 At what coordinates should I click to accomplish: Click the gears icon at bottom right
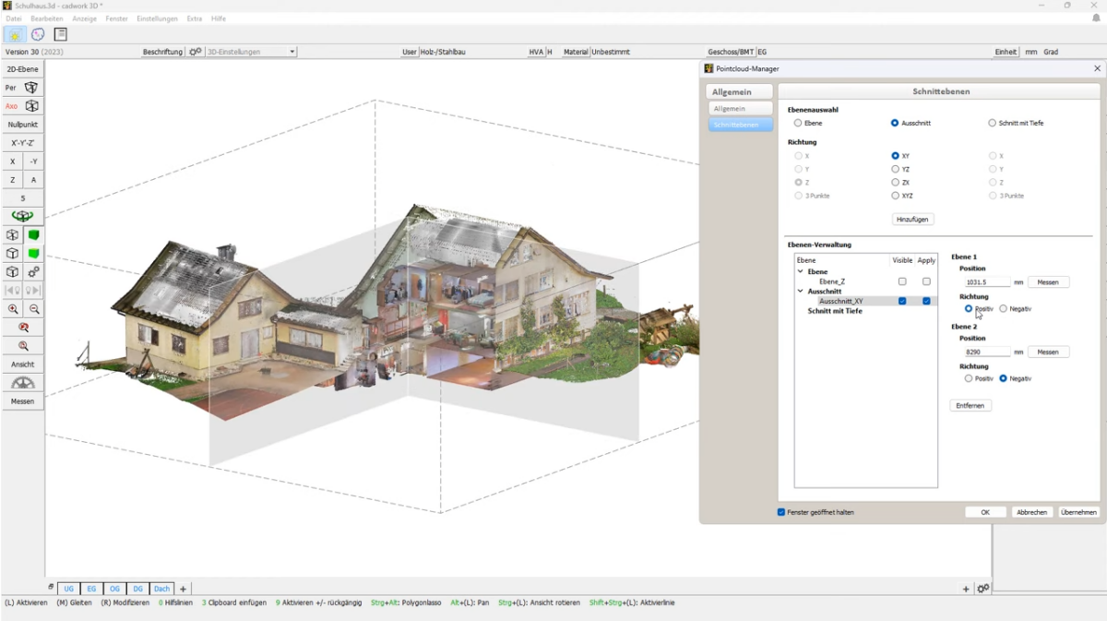coord(983,589)
